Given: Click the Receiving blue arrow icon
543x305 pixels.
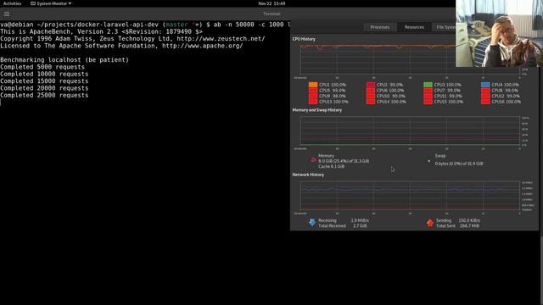Looking at the screenshot, I should point(312,223).
